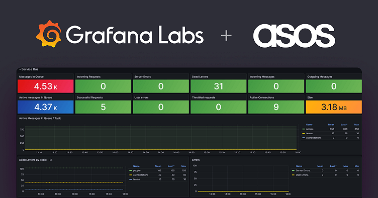The image size is (378, 198).
Task: Click the 858 mean value for people
Action: (x=332, y=129)
